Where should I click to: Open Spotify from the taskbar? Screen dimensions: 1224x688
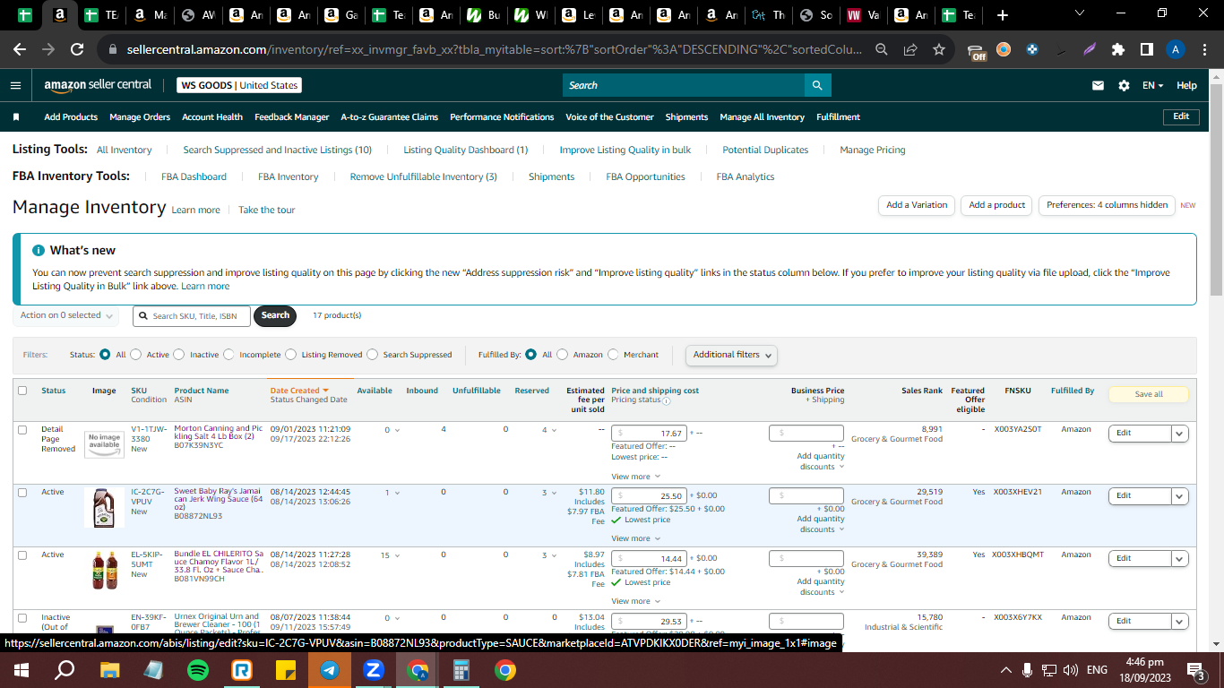click(198, 670)
